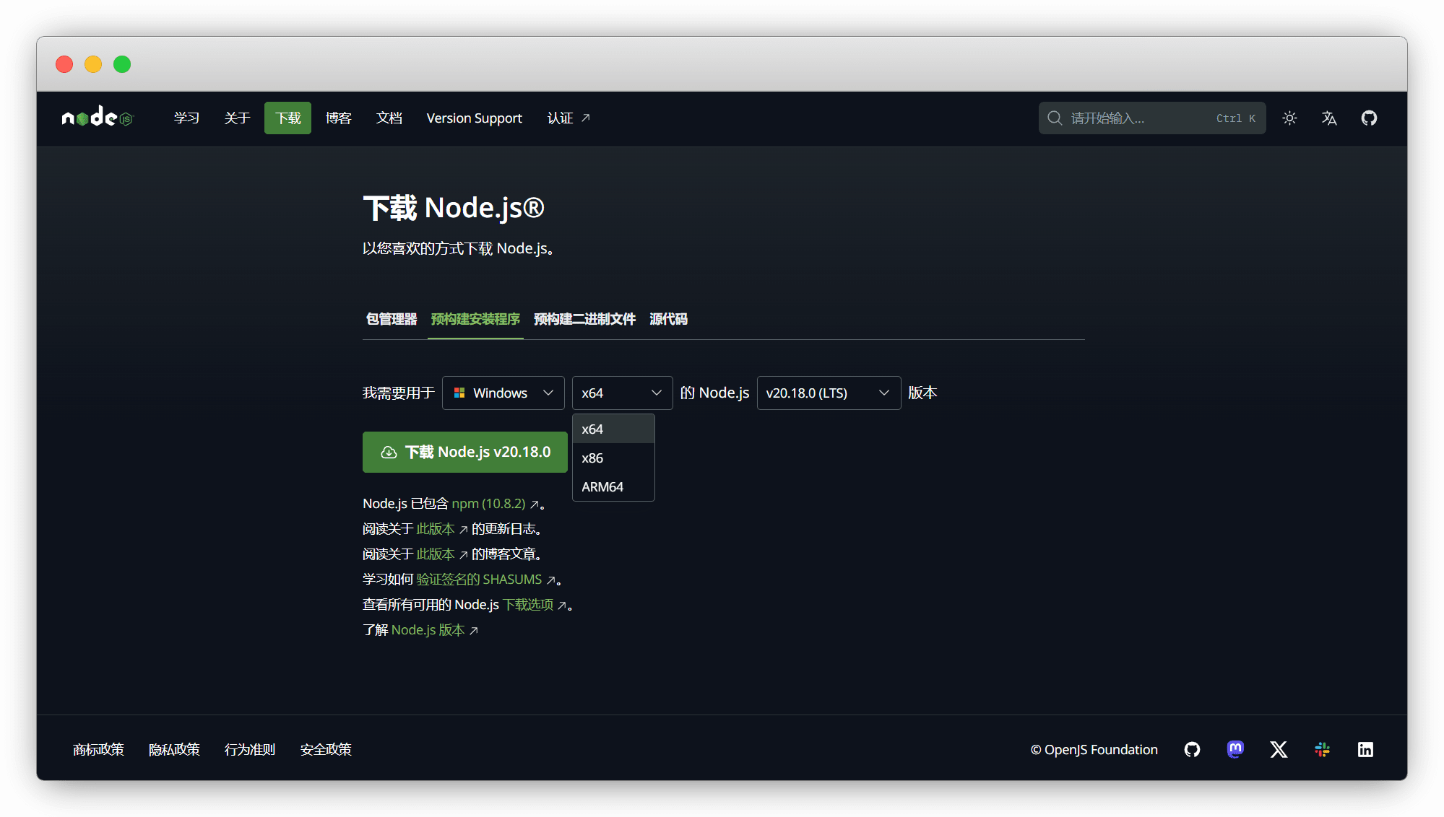Switch to the 包管理器 tab
Screen dimensions: 1444x817
(x=392, y=319)
